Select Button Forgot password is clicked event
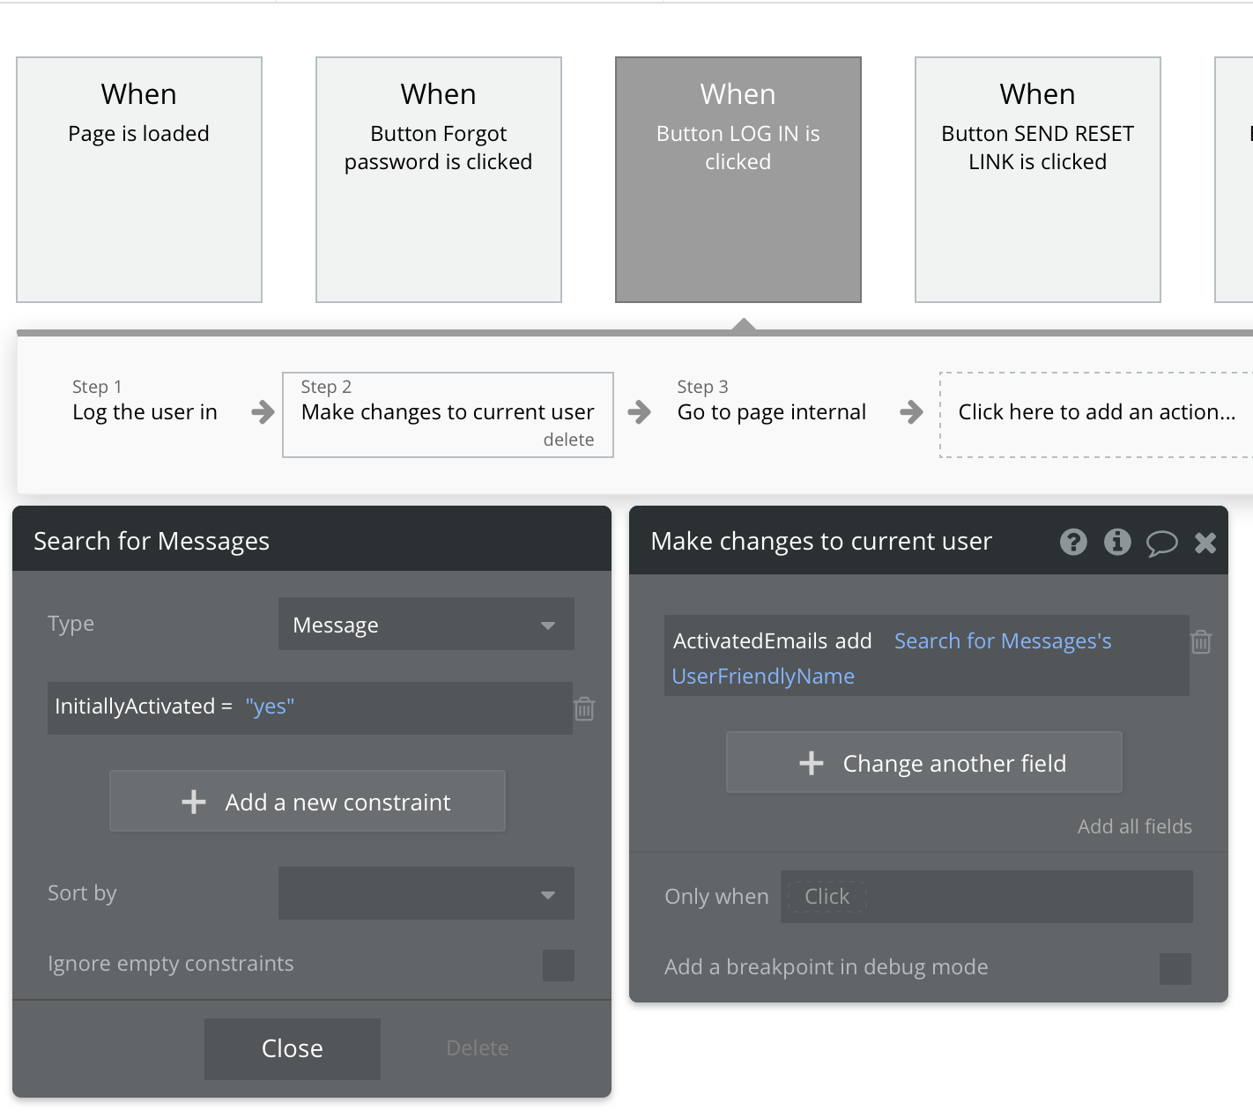The image size is (1253, 1117). pyautogui.click(x=439, y=180)
